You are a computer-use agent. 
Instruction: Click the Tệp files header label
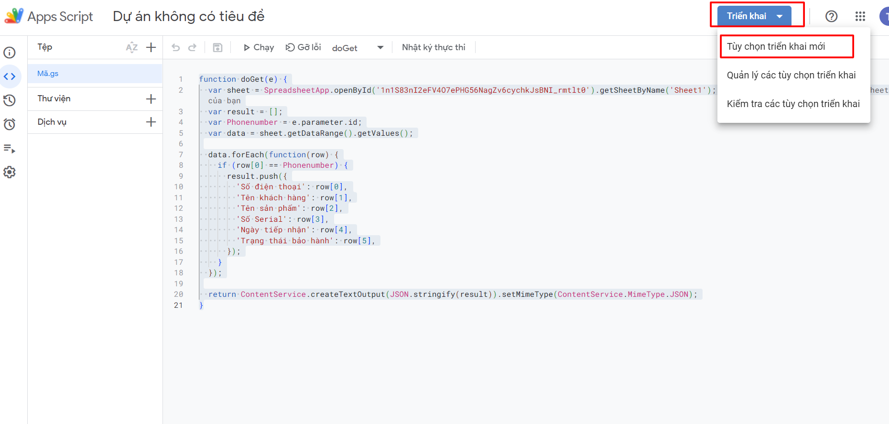45,47
